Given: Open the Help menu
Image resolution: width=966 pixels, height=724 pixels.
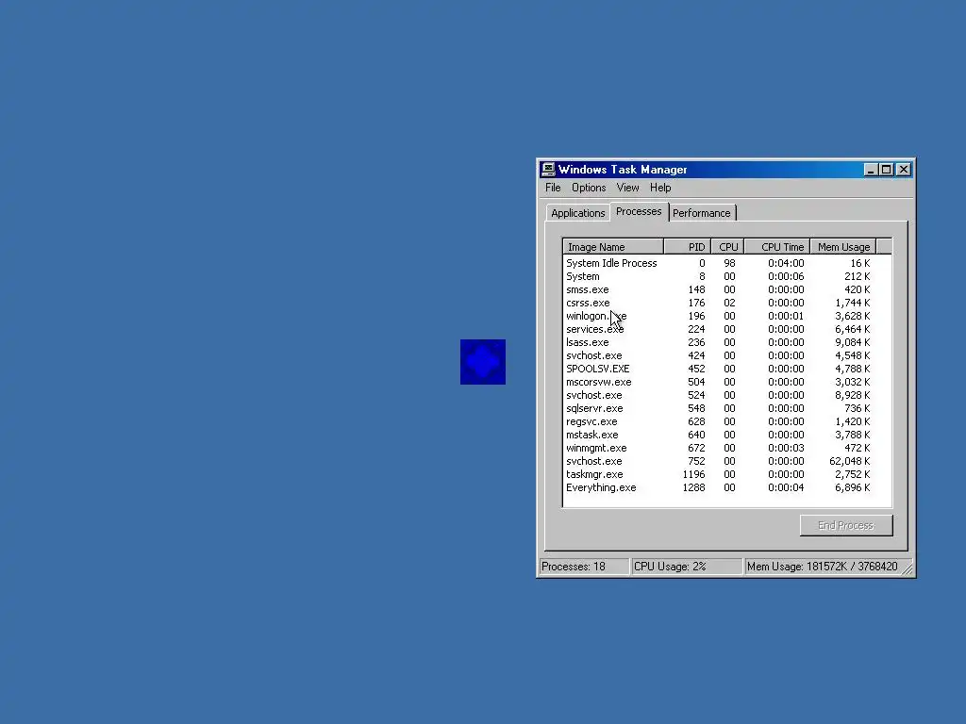Looking at the screenshot, I should [x=660, y=188].
